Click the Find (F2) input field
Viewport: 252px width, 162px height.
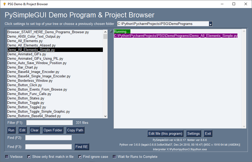point(48,138)
